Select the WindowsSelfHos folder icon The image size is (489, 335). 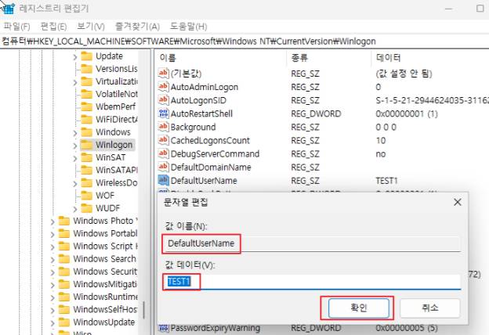point(64,309)
